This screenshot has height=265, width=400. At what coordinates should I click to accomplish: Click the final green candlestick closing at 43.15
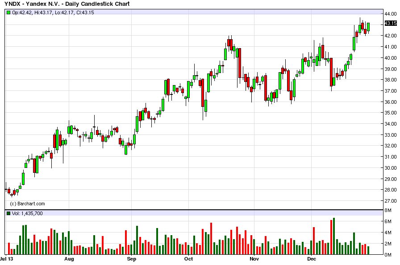[368, 27]
